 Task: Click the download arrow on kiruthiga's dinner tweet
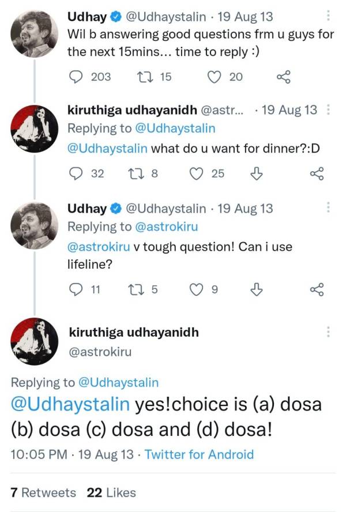(x=256, y=173)
